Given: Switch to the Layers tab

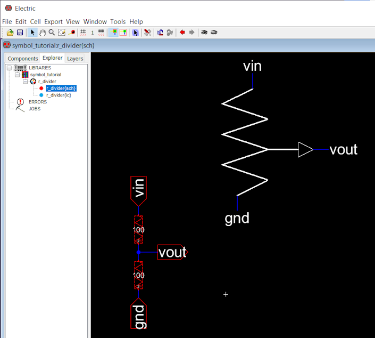Looking at the screenshot, I should (x=75, y=59).
